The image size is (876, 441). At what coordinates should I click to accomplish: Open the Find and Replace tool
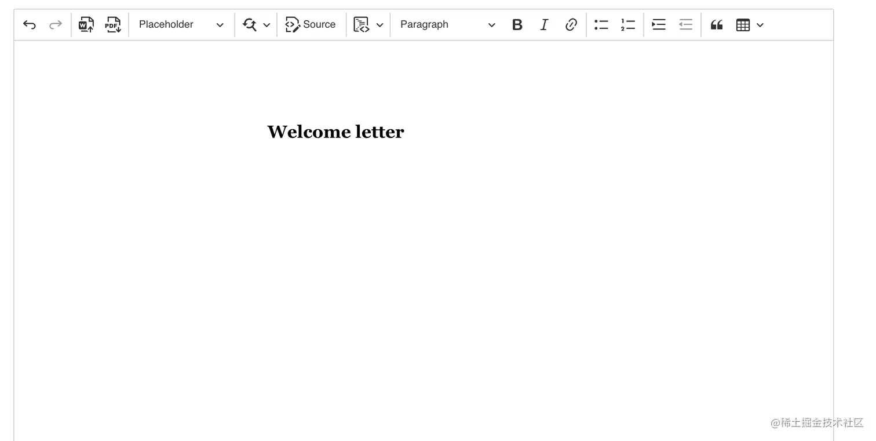click(249, 24)
